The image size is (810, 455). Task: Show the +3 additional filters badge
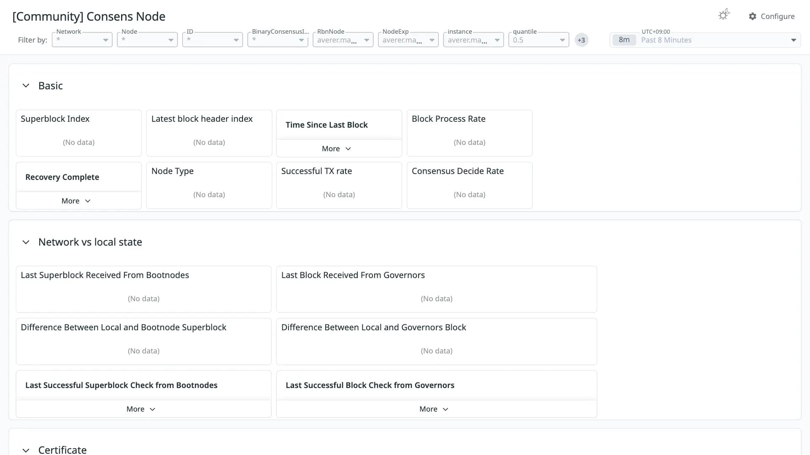point(581,40)
